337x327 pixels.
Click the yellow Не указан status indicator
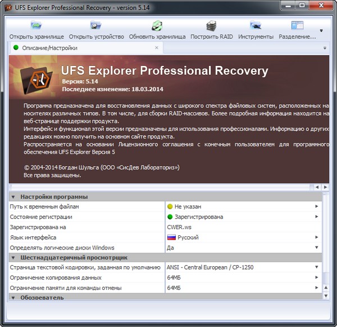pos(170,207)
